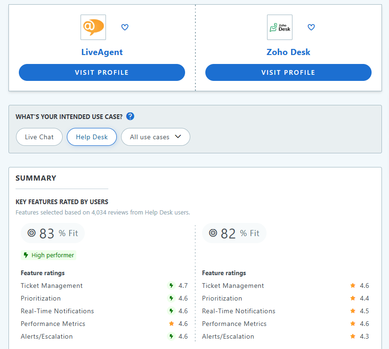
Task: Click Visit Profile for LiveAgent
Action: click(x=102, y=72)
